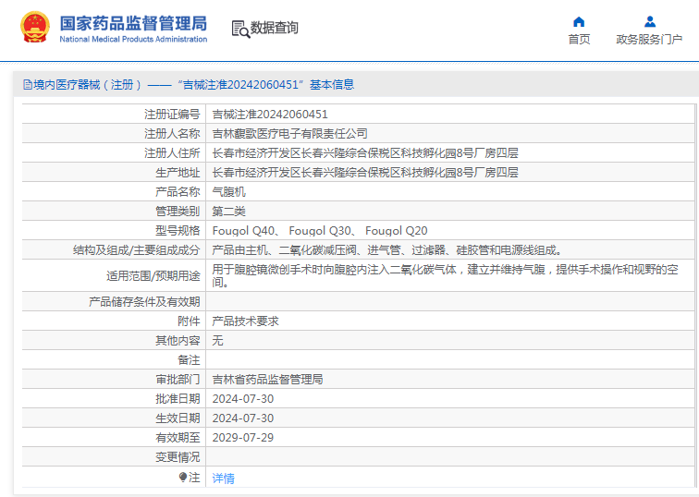Open the 详情 link

pyautogui.click(x=224, y=479)
